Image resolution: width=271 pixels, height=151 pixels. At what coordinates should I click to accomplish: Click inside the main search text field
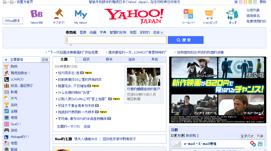[116, 40]
